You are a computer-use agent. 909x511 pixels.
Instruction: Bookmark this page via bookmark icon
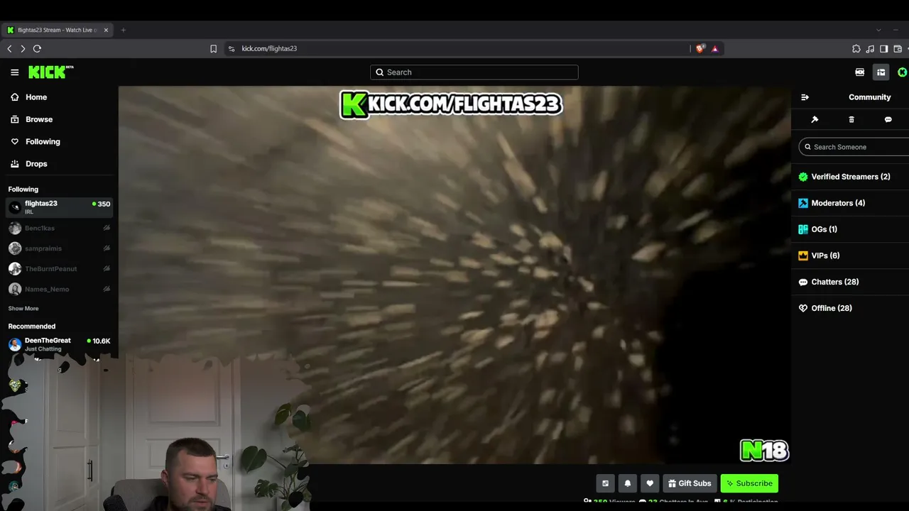(x=213, y=49)
